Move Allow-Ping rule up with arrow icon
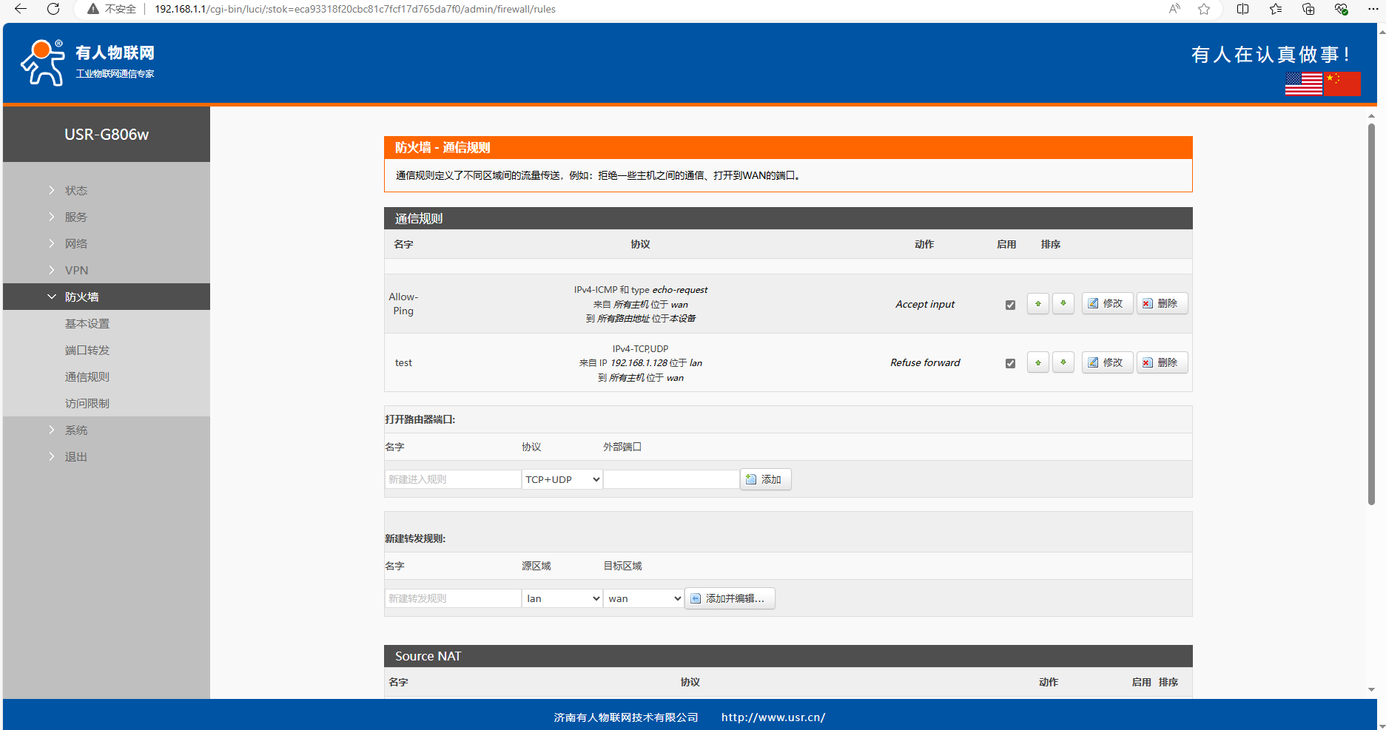Image resolution: width=1386 pixels, height=730 pixels. click(1037, 304)
